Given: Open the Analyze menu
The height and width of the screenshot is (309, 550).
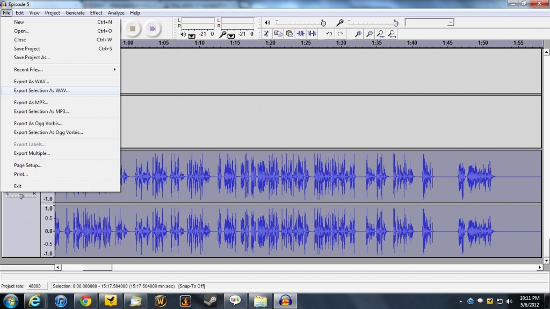Looking at the screenshot, I should tap(116, 13).
